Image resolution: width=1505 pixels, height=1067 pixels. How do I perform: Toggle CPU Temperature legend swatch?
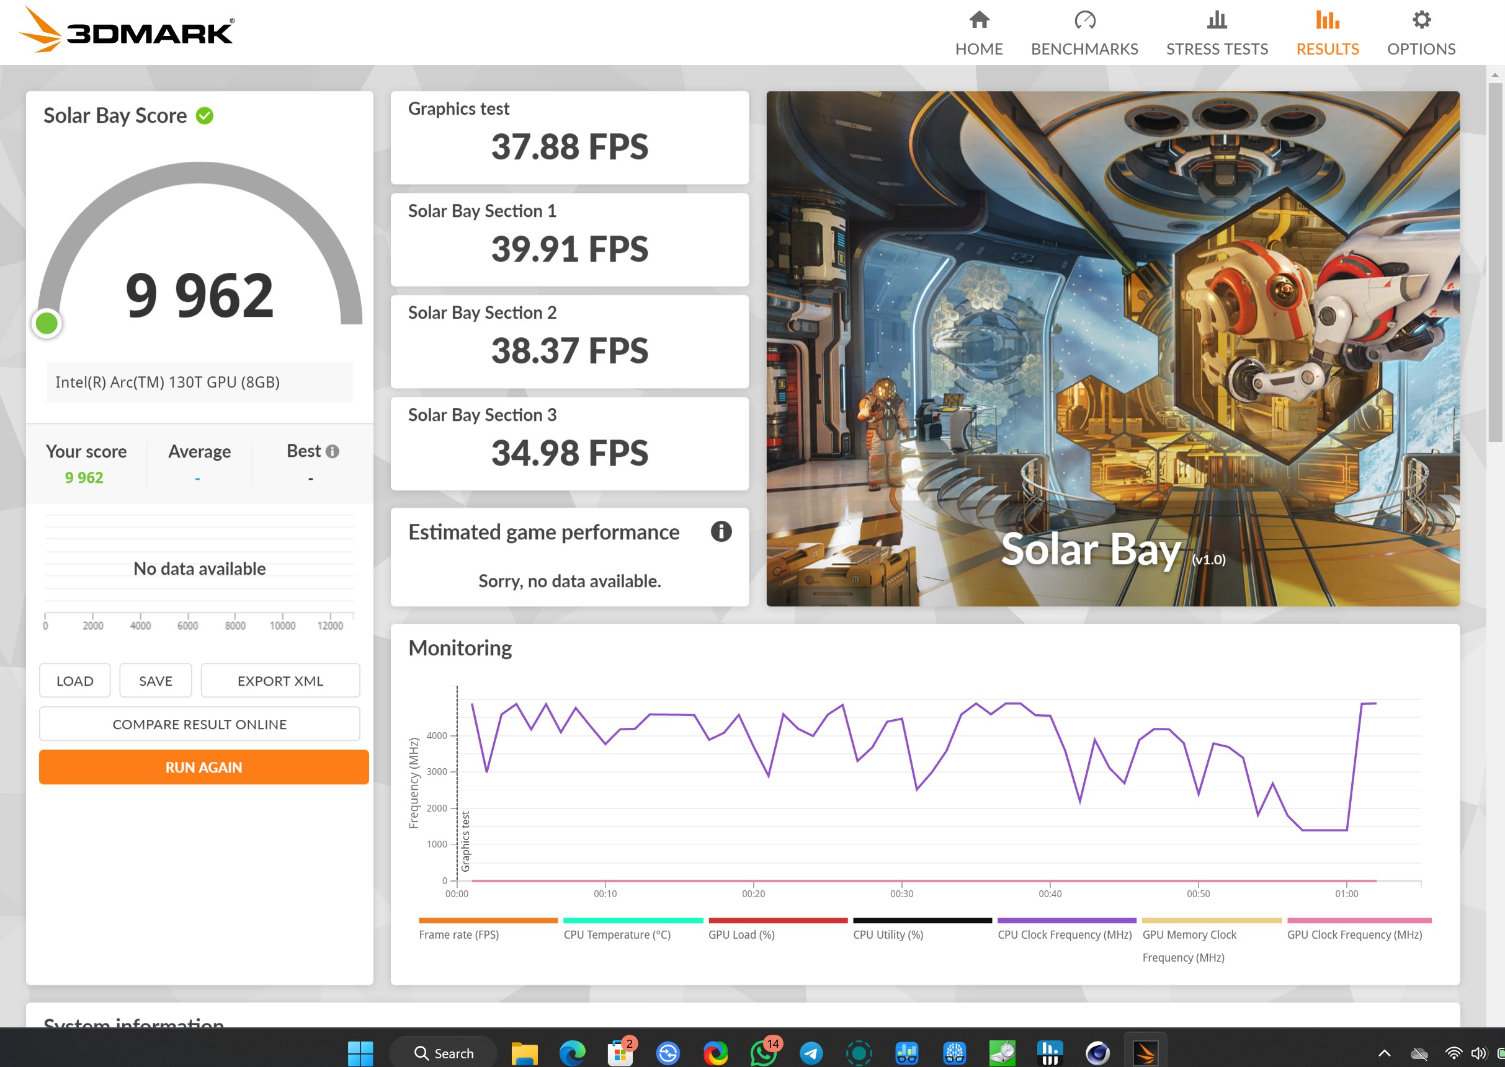click(x=633, y=921)
